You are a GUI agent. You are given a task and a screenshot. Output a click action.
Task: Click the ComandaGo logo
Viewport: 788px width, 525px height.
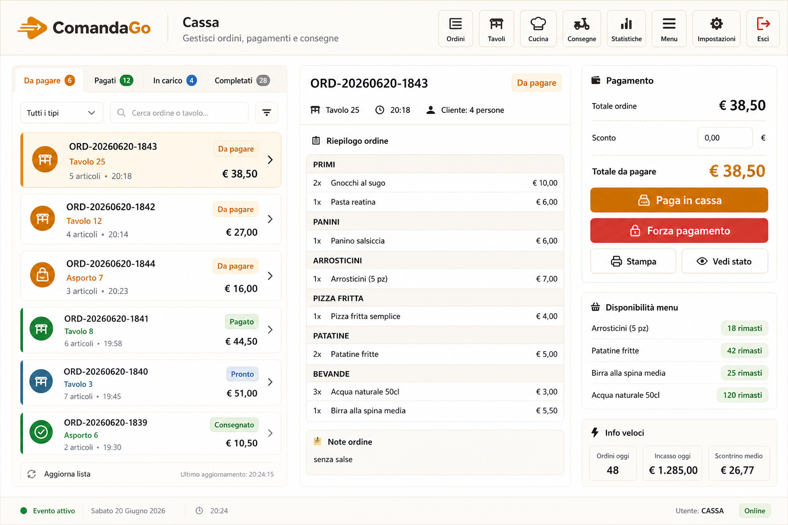pos(84,28)
